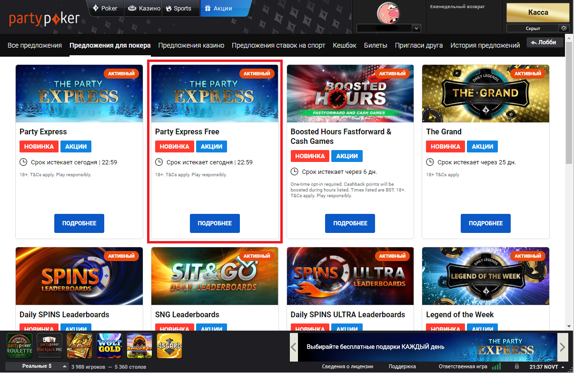Click Подробнее on The Grand card
The width and height of the screenshot is (574, 373).
[x=485, y=223]
